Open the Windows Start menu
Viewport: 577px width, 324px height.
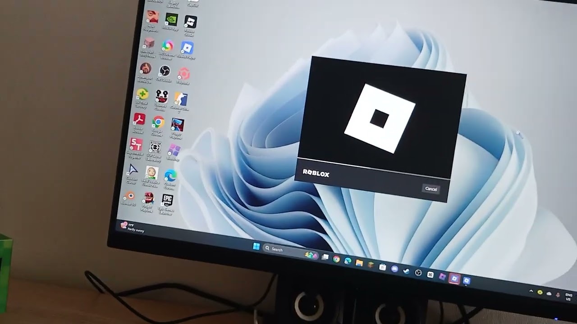(256, 246)
